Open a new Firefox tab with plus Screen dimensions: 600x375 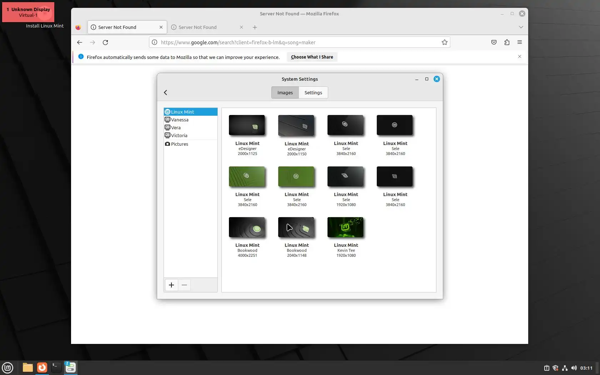(x=255, y=27)
